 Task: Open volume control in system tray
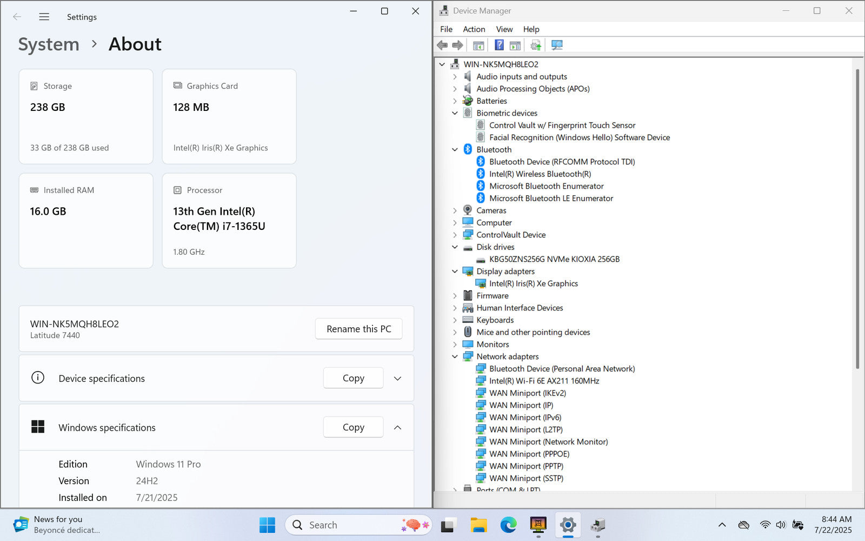[x=781, y=525]
